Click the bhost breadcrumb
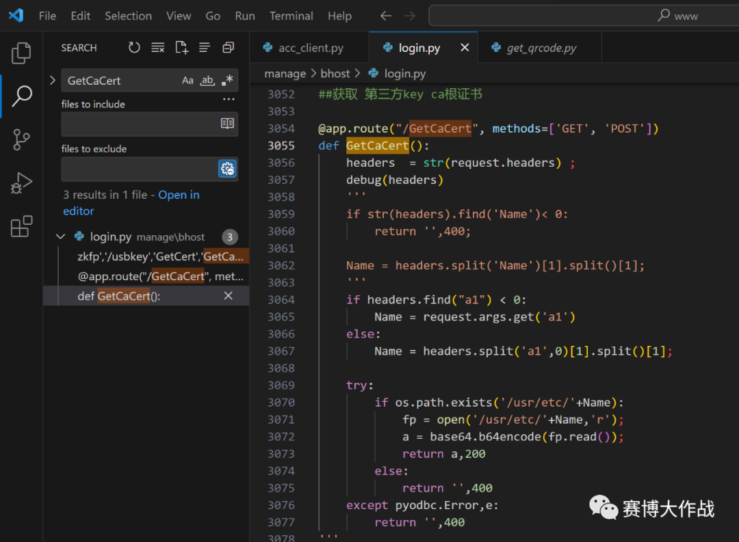Screen dimensions: 739x542 (335, 74)
